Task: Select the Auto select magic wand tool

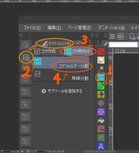Action: coord(101,68)
